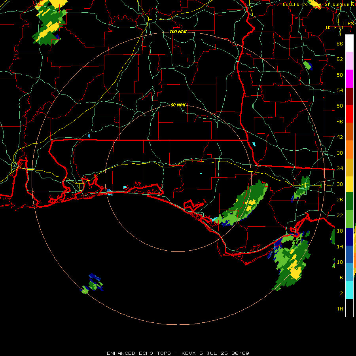Click the legend value '62'
Viewport: 356px width, 356px height.
click(x=340, y=59)
